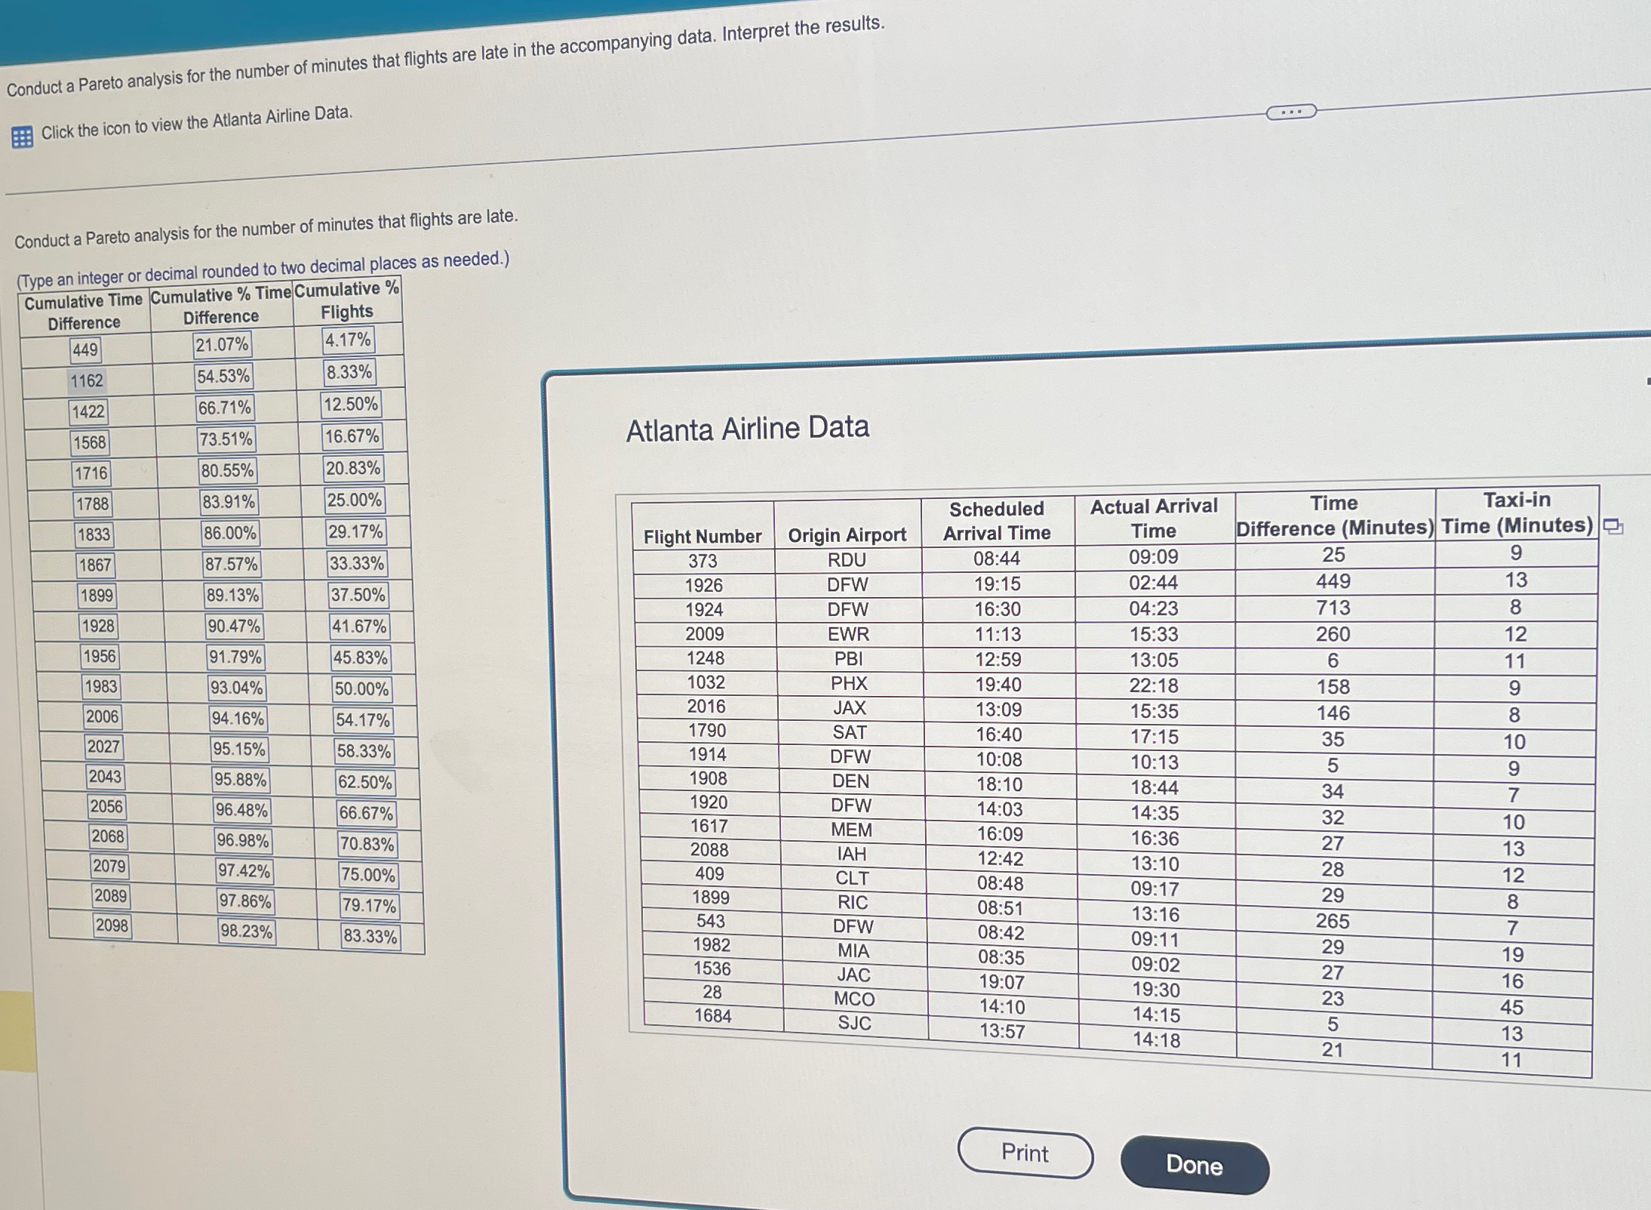
Task: Click the 54.53% cumulative time field
Action: [x=223, y=376]
